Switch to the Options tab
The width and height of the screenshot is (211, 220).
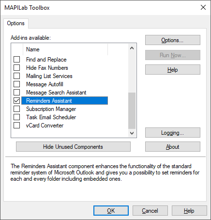click(x=15, y=23)
